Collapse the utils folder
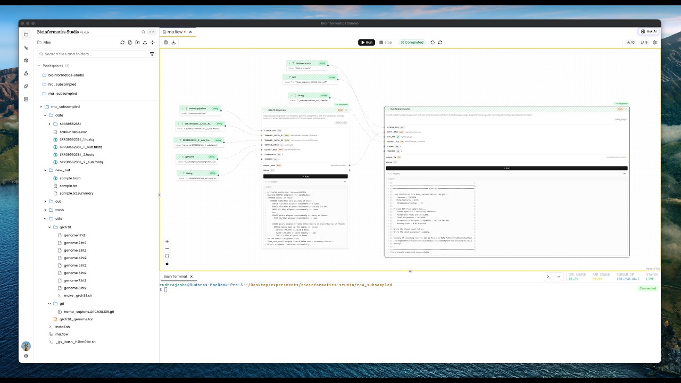Image resolution: width=681 pixels, height=383 pixels. tap(45, 219)
